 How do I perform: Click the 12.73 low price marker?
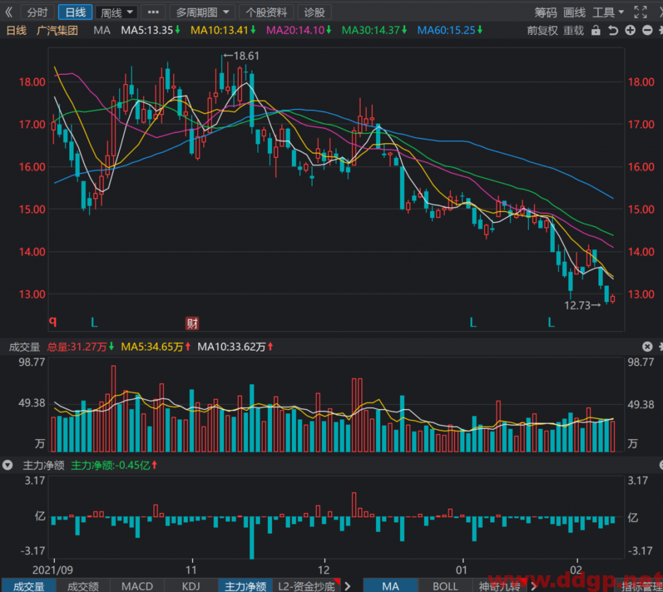582,305
